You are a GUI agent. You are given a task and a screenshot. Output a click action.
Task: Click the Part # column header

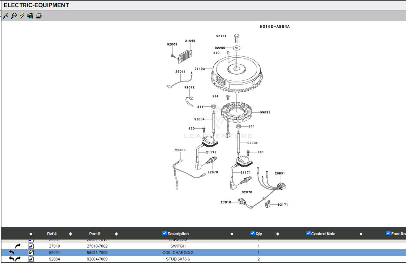click(95, 234)
